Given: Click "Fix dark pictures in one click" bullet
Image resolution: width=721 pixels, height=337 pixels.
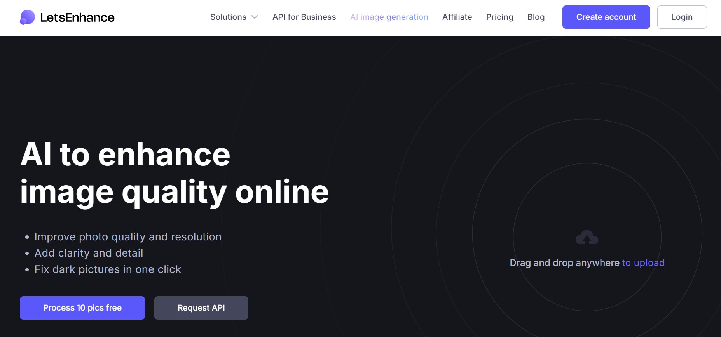Looking at the screenshot, I should [x=108, y=269].
